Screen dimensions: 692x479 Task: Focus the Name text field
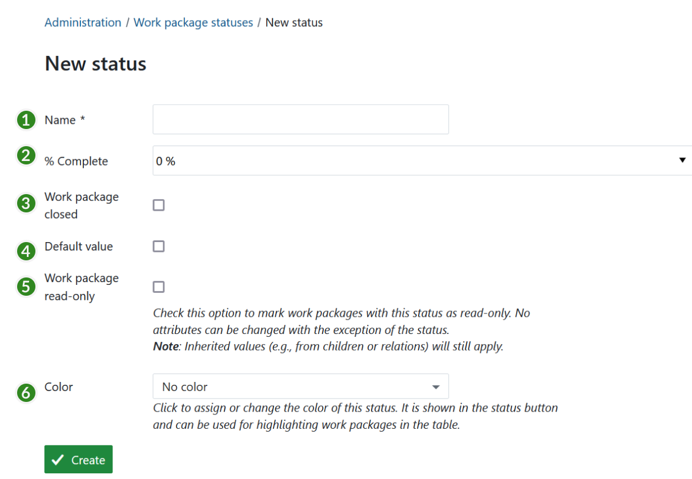(x=300, y=119)
